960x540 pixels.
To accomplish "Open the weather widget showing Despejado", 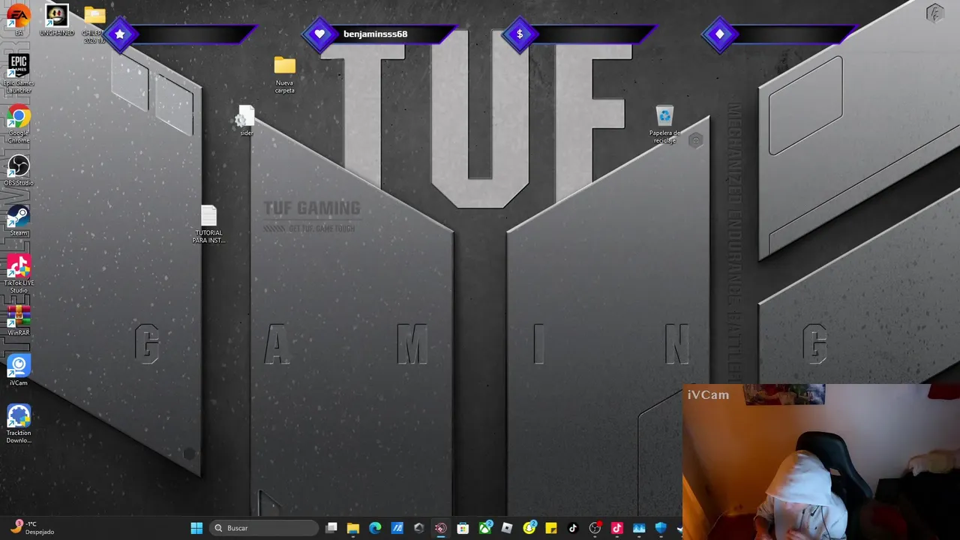I will click(32, 527).
